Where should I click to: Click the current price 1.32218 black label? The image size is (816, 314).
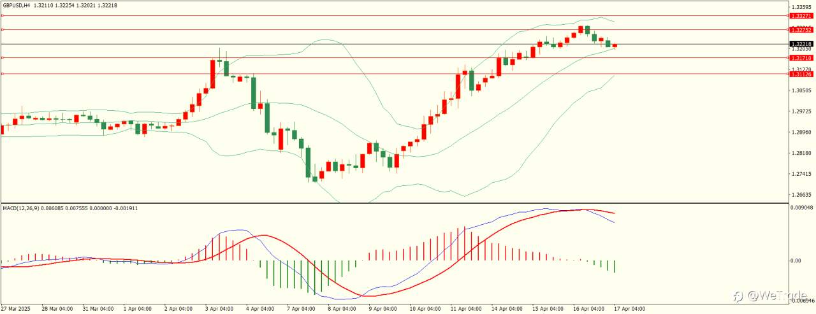800,44
